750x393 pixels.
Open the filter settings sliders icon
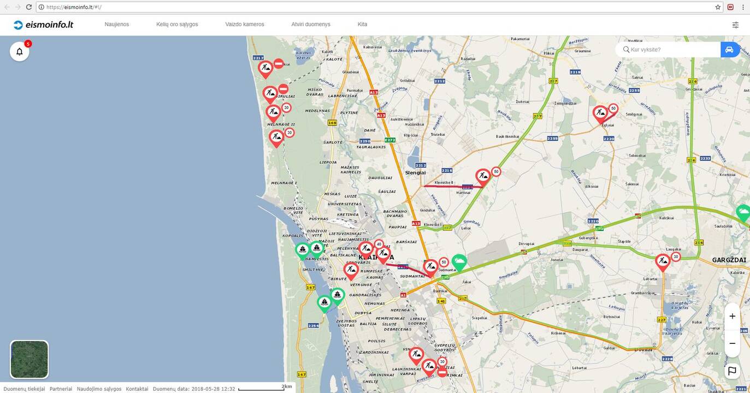pos(735,25)
